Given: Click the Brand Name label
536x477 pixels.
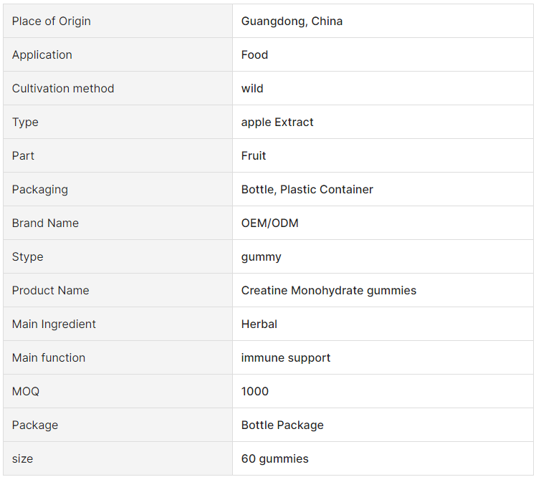Looking at the screenshot, I should click(45, 223).
